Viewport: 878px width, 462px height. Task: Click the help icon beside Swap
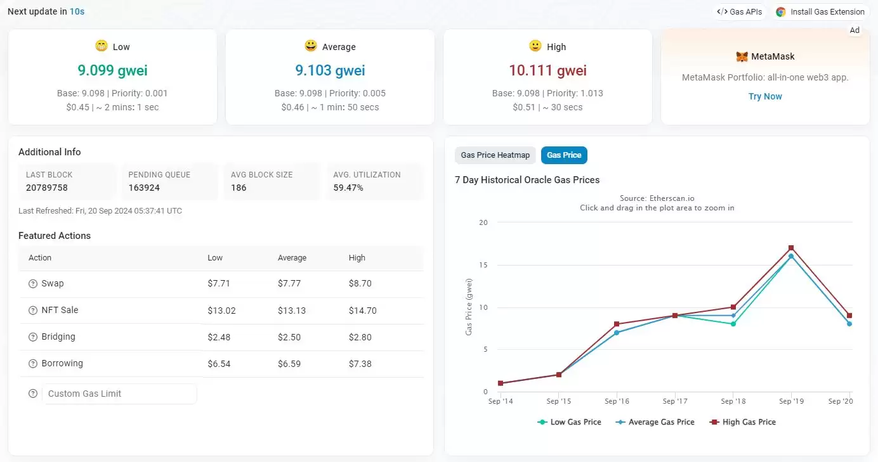(x=33, y=284)
